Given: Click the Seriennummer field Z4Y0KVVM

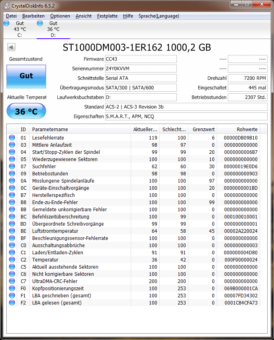Looking at the screenshot, I should [141, 69].
